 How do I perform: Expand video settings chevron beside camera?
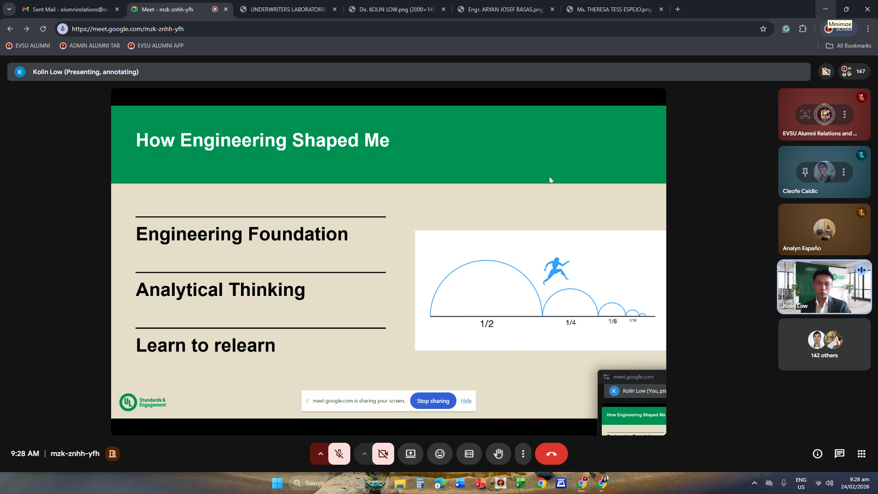pyautogui.click(x=364, y=454)
